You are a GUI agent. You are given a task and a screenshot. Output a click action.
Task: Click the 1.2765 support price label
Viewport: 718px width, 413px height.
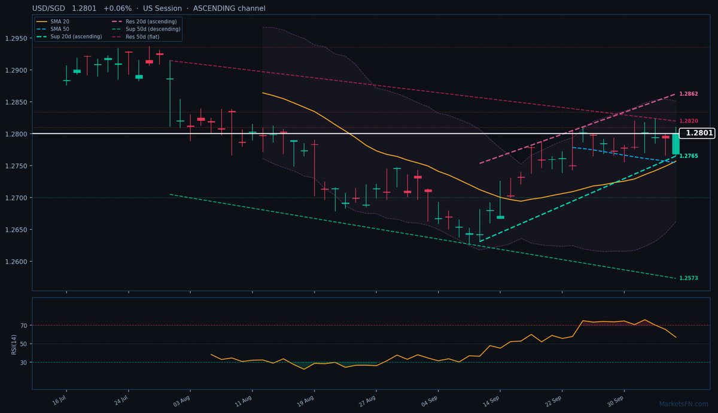coord(689,156)
